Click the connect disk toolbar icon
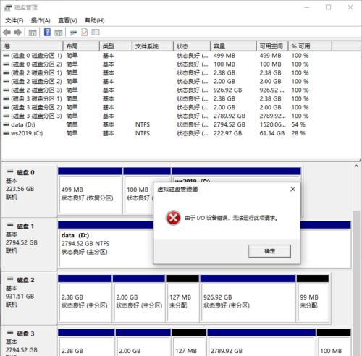 point(73,33)
